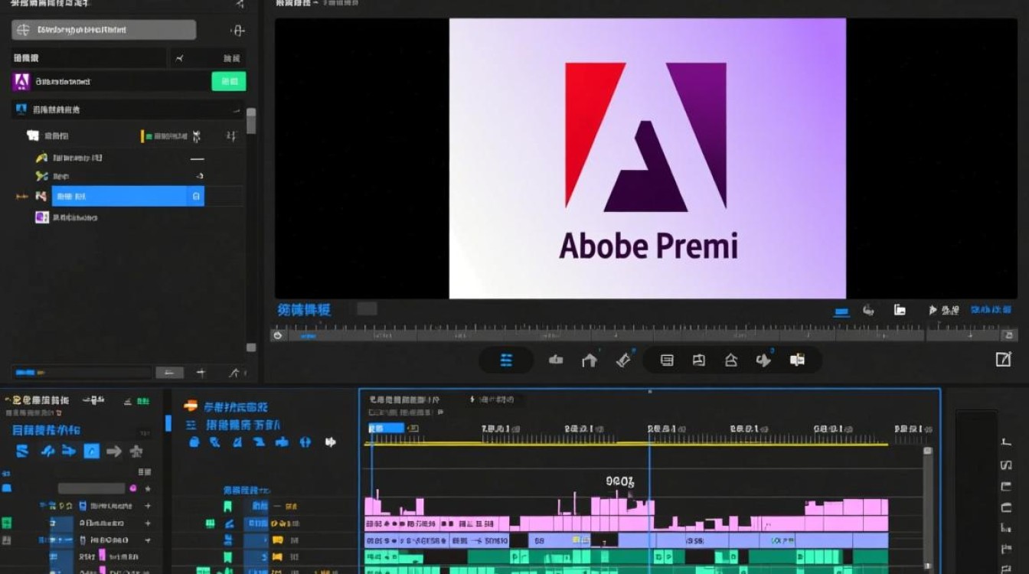Click the timeline's vertical scrollbar at the right

pos(928,509)
